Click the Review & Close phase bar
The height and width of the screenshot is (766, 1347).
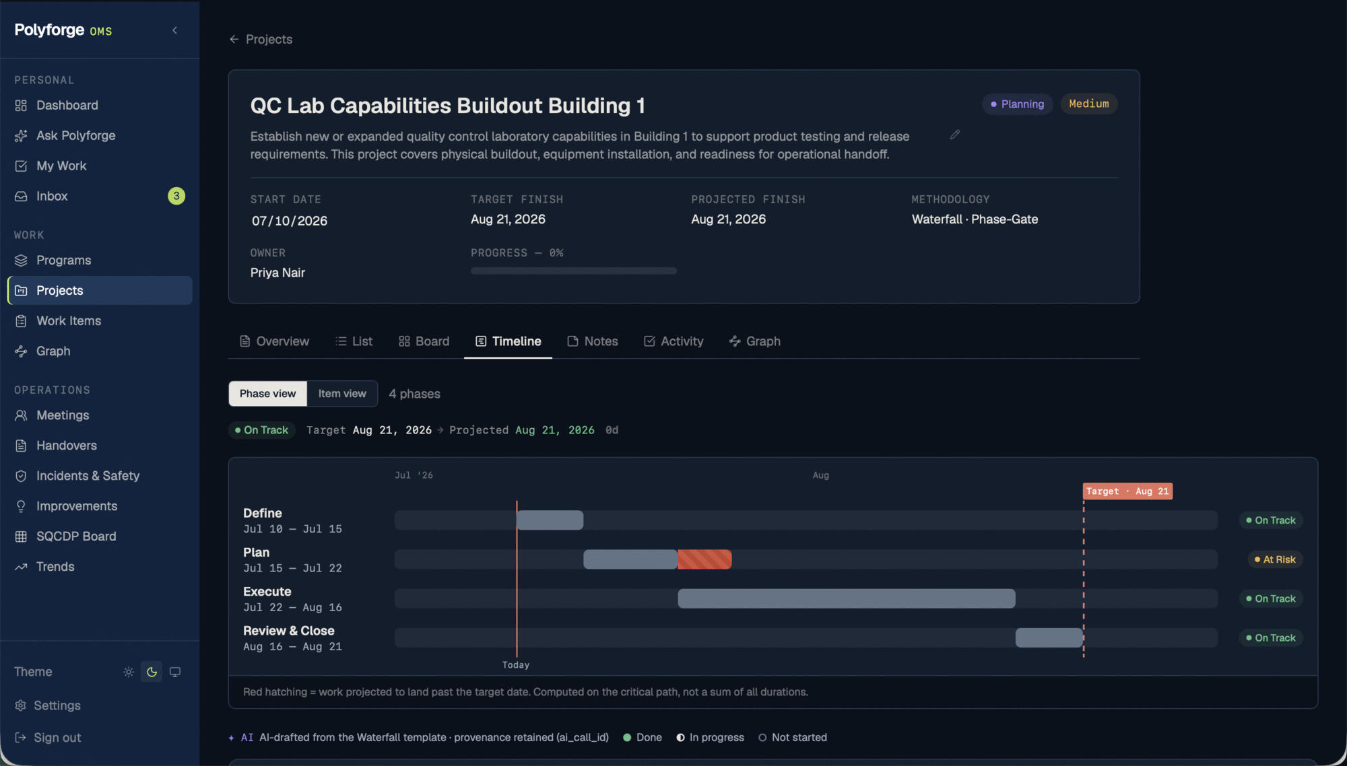[1049, 637]
